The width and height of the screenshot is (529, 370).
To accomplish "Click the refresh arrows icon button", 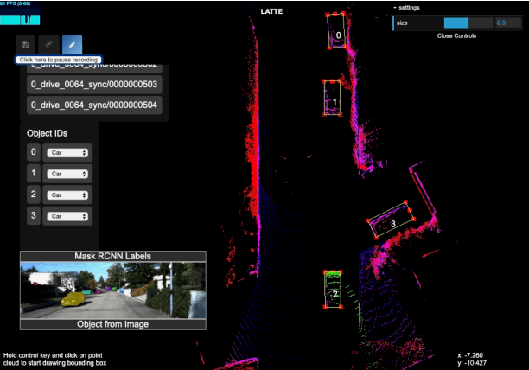I will click(x=49, y=45).
